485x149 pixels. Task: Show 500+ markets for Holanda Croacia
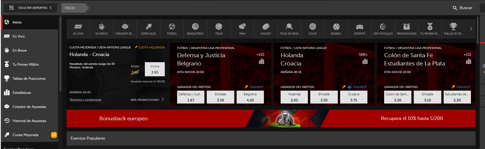[x=363, y=55]
